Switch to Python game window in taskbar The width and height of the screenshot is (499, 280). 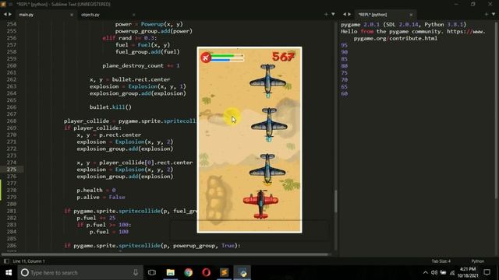(242, 272)
